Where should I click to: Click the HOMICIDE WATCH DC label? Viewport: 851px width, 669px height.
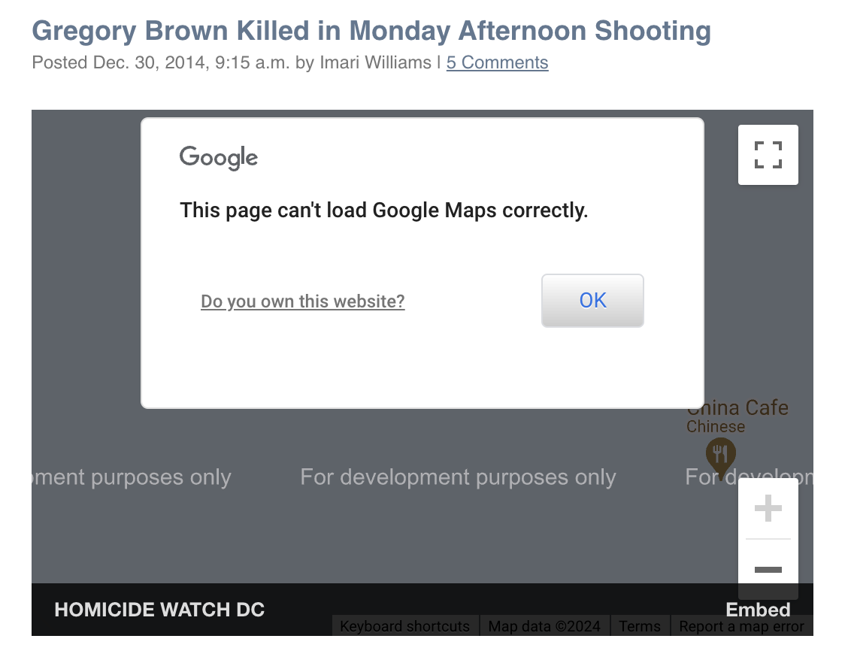159,609
